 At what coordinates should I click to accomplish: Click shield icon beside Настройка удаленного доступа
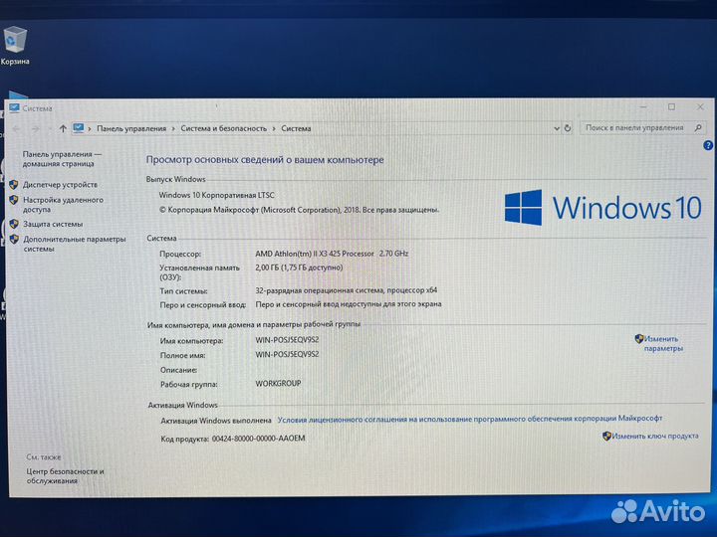14,200
